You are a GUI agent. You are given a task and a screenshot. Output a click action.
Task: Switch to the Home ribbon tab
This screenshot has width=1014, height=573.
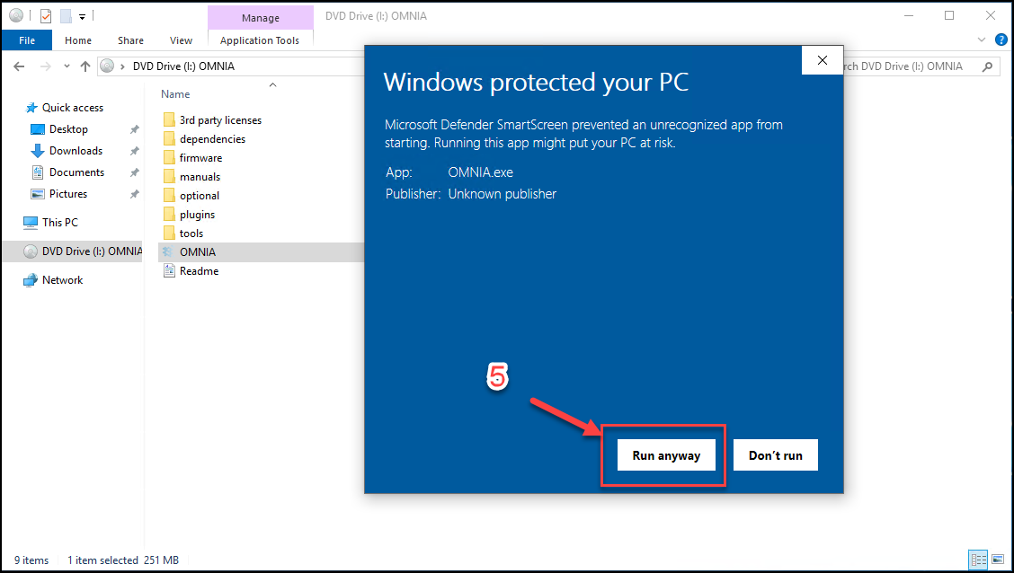point(78,40)
